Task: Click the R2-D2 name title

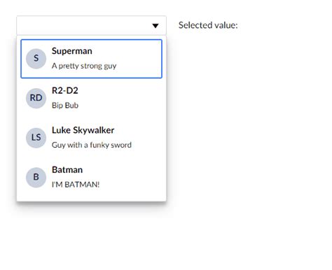Action: (65, 90)
